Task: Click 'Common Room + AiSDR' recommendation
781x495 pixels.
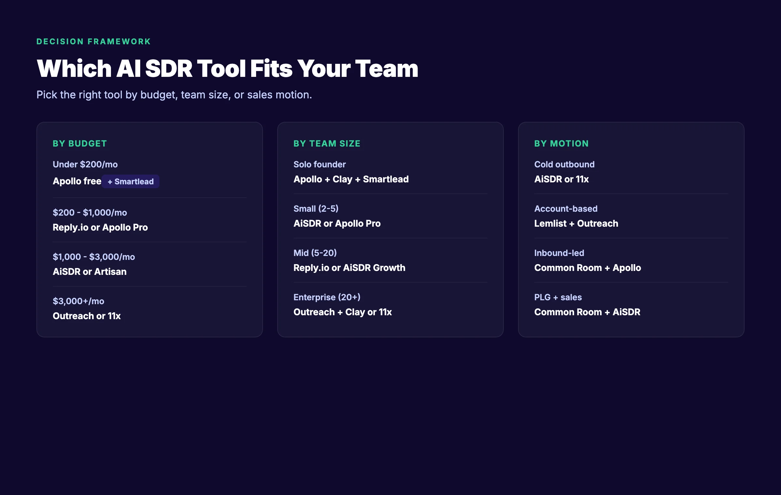Action: [x=587, y=312]
